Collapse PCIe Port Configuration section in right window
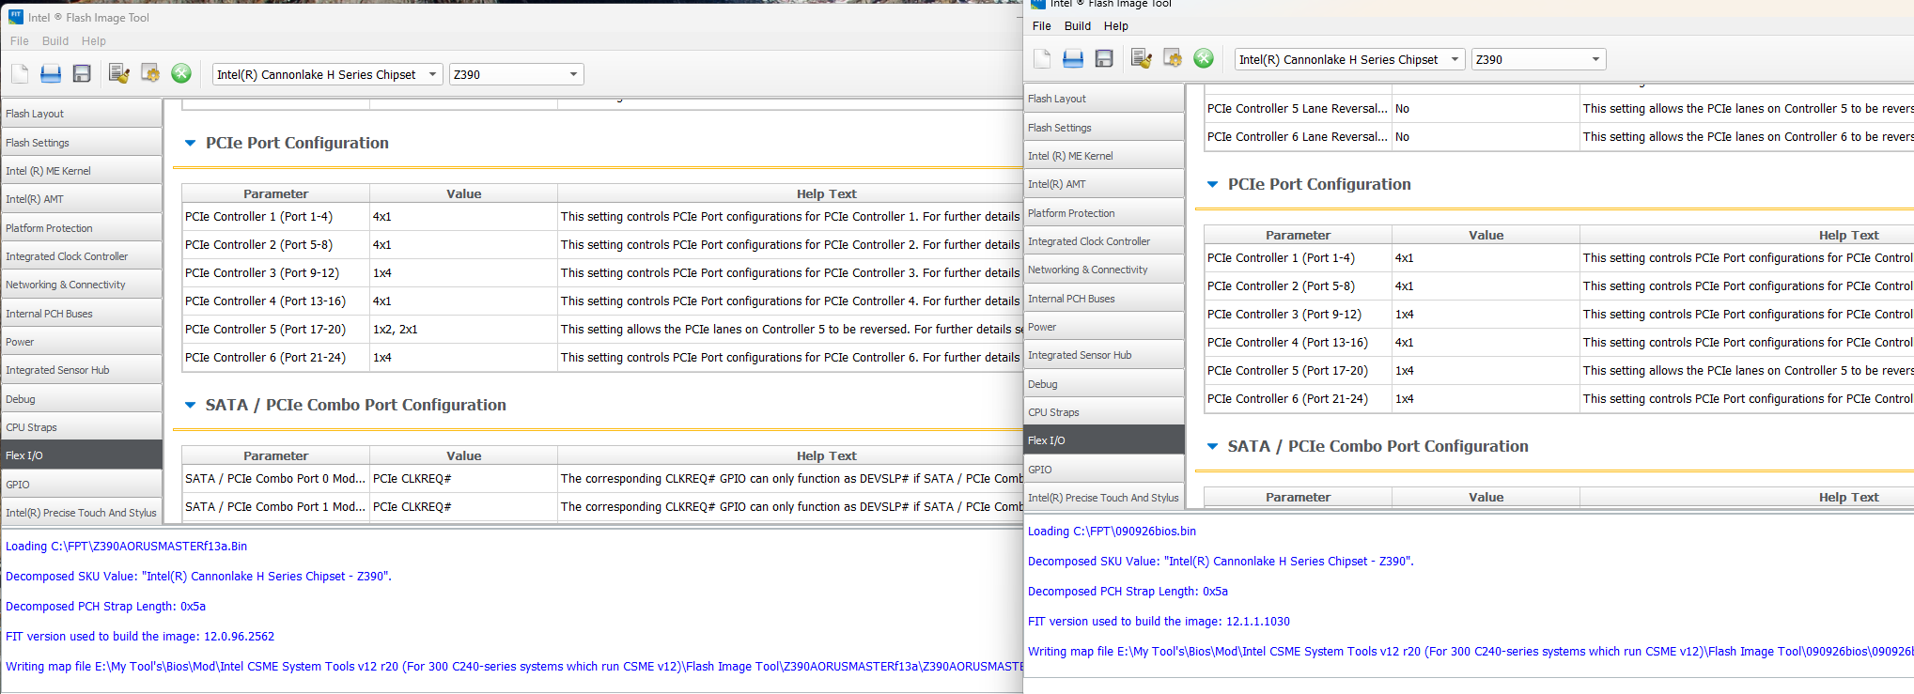1914x694 pixels. coord(1212,185)
